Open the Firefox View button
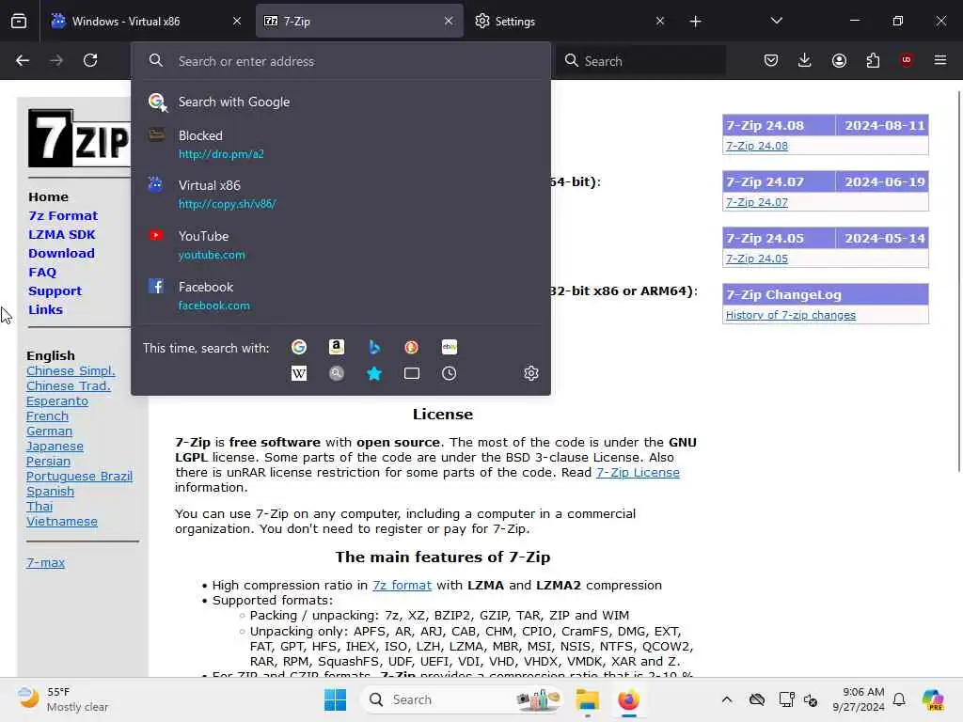963x722 pixels. pyautogui.click(x=19, y=21)
